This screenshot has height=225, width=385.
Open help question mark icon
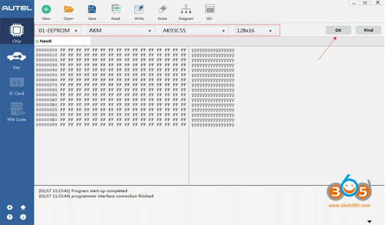[x=10, y=217]
